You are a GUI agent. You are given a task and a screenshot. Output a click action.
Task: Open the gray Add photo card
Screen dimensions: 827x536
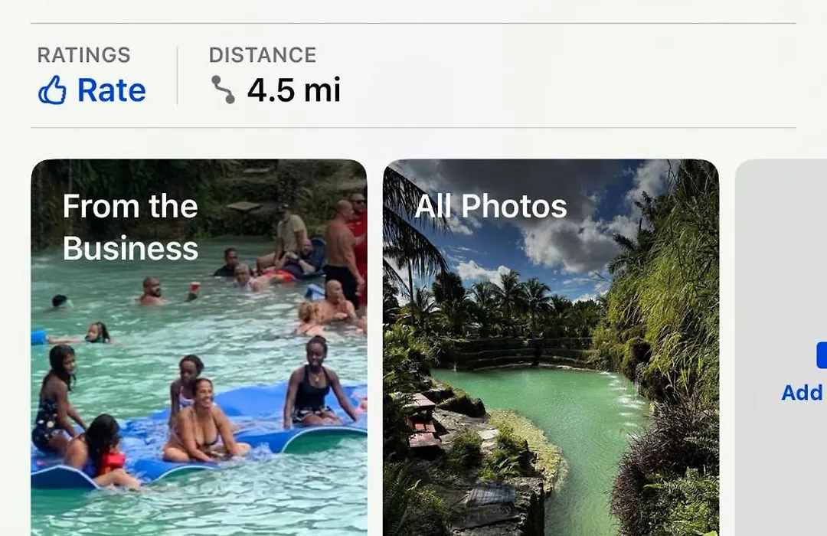coord(781,348)
